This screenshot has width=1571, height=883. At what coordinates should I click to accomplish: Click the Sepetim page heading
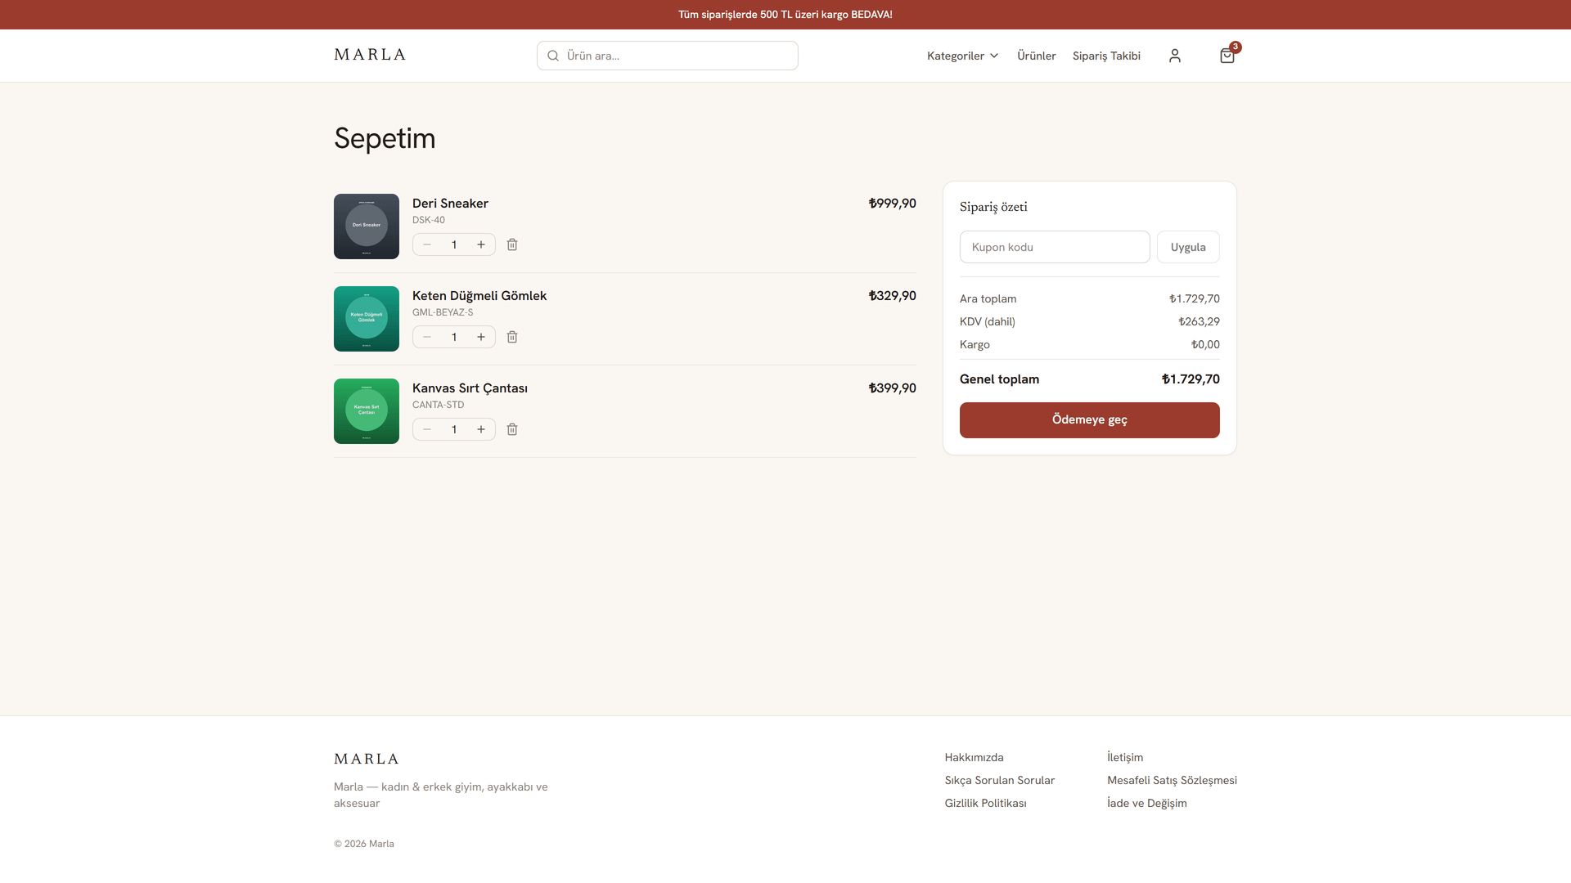pyautogui.click(x=385, y=138)
